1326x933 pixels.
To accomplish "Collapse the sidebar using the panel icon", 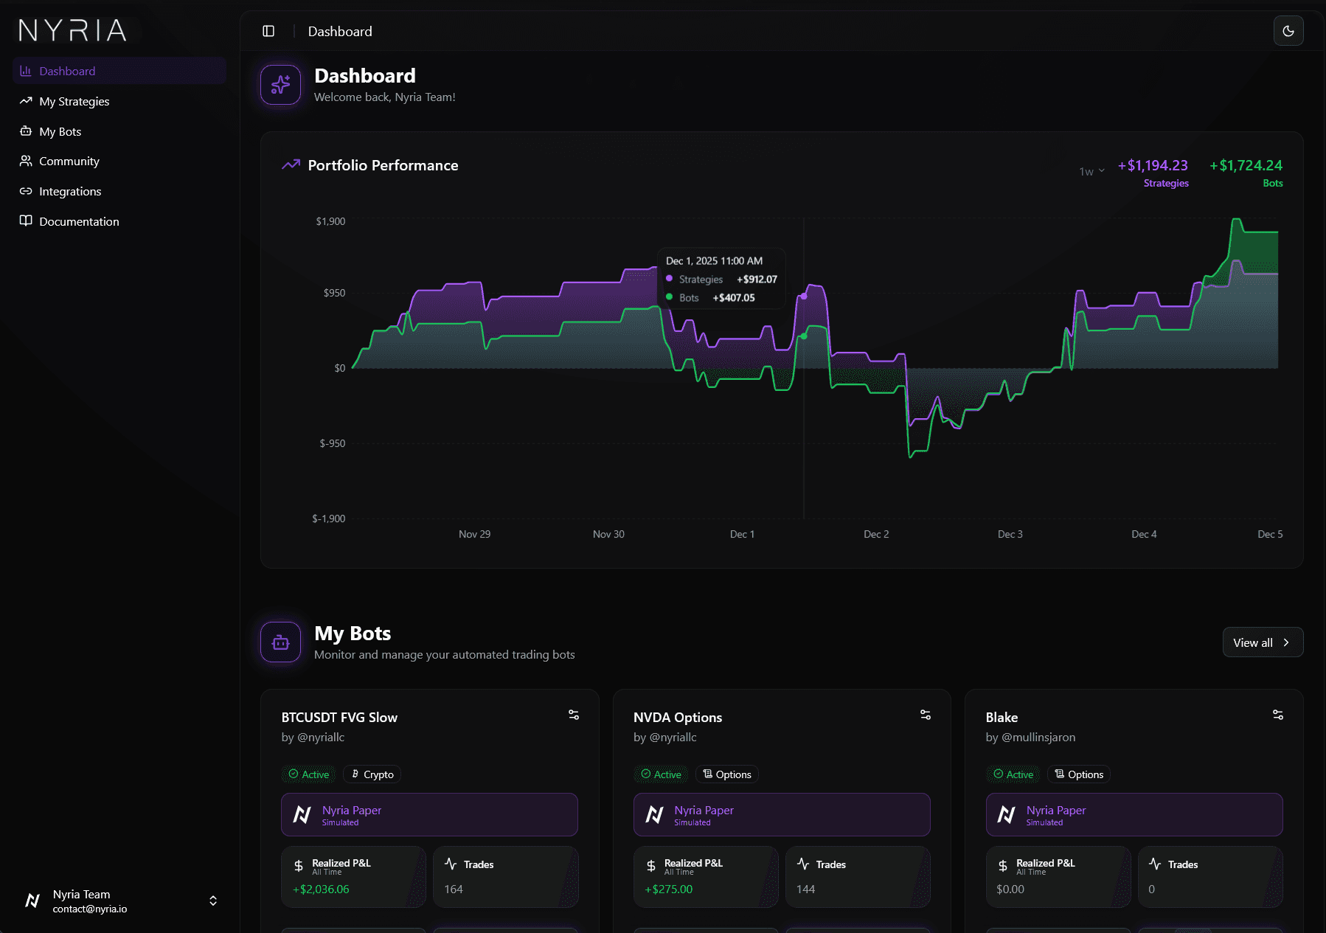I will point(268,31).
